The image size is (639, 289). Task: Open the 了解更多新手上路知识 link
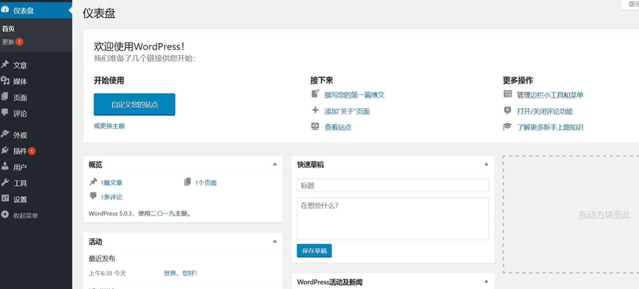(x=550, y=127)
